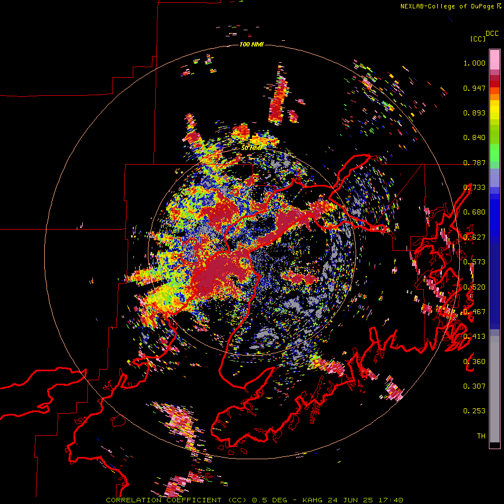Click the TH label on the scale
Screen dimensions: 504x504
[x=481, y=436]
